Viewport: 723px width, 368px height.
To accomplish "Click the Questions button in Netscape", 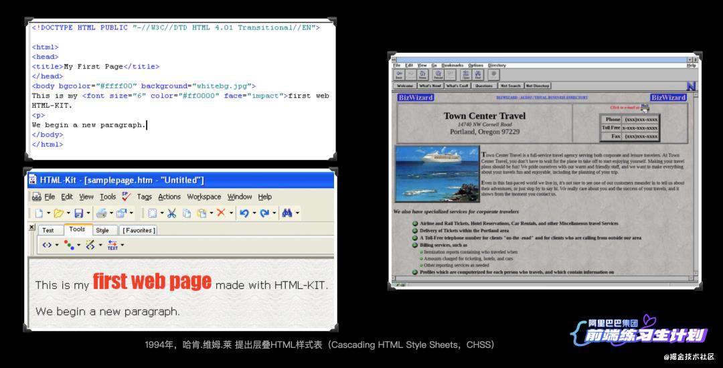I will [x=484, y=86].
